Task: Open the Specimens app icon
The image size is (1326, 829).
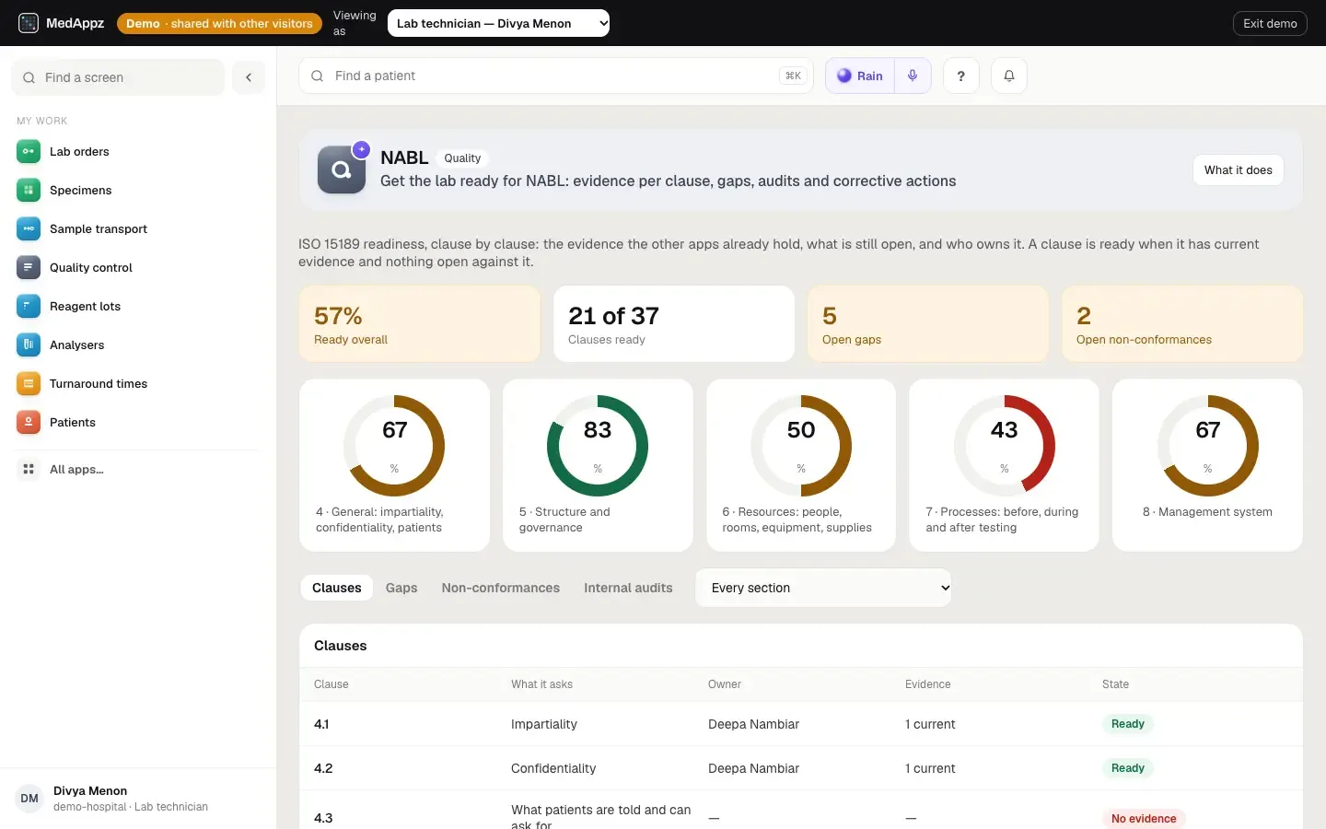Action: coord(29,190)
